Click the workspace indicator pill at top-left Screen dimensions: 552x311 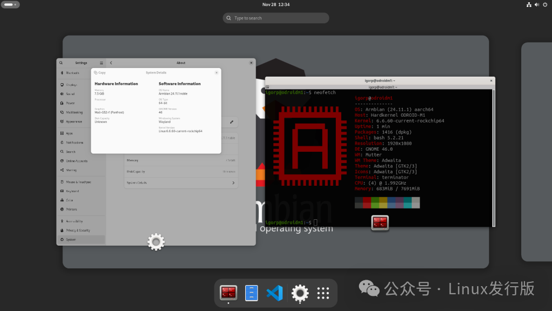click(x=11, y=4)
